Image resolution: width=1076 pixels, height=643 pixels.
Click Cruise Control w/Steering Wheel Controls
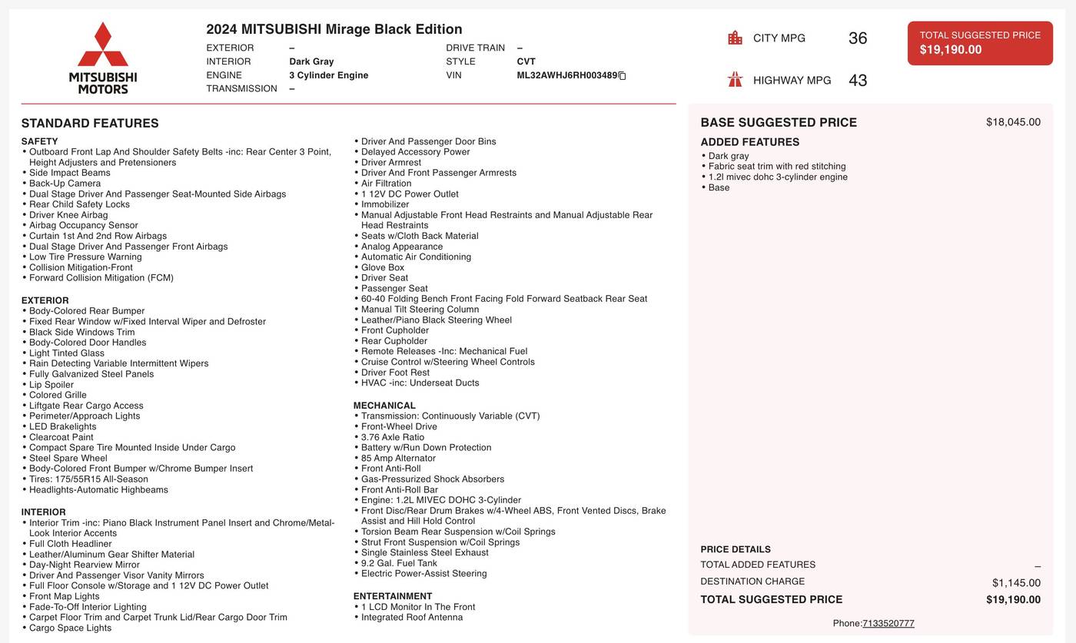pyautogui.click(x=448, y=363)
